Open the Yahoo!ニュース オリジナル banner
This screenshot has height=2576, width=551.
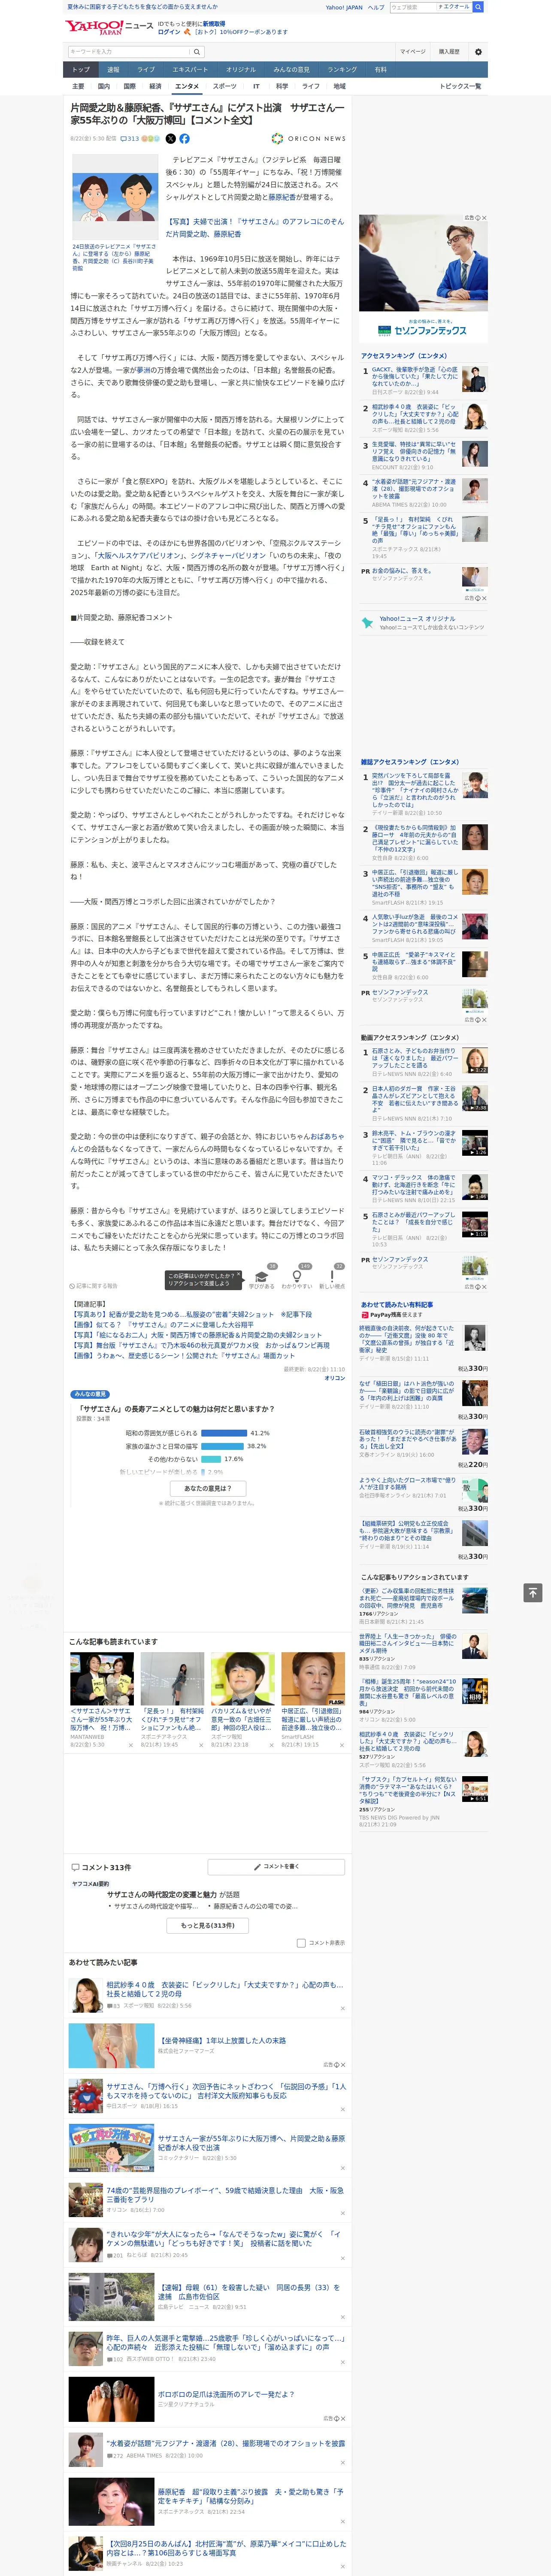[x=423, y=622]
